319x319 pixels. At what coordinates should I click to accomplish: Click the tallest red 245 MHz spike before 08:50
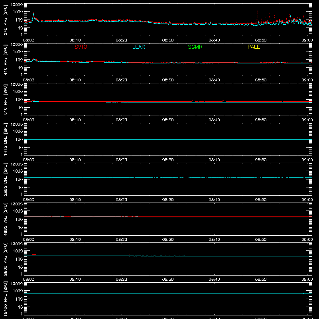[x=257, y=11]
